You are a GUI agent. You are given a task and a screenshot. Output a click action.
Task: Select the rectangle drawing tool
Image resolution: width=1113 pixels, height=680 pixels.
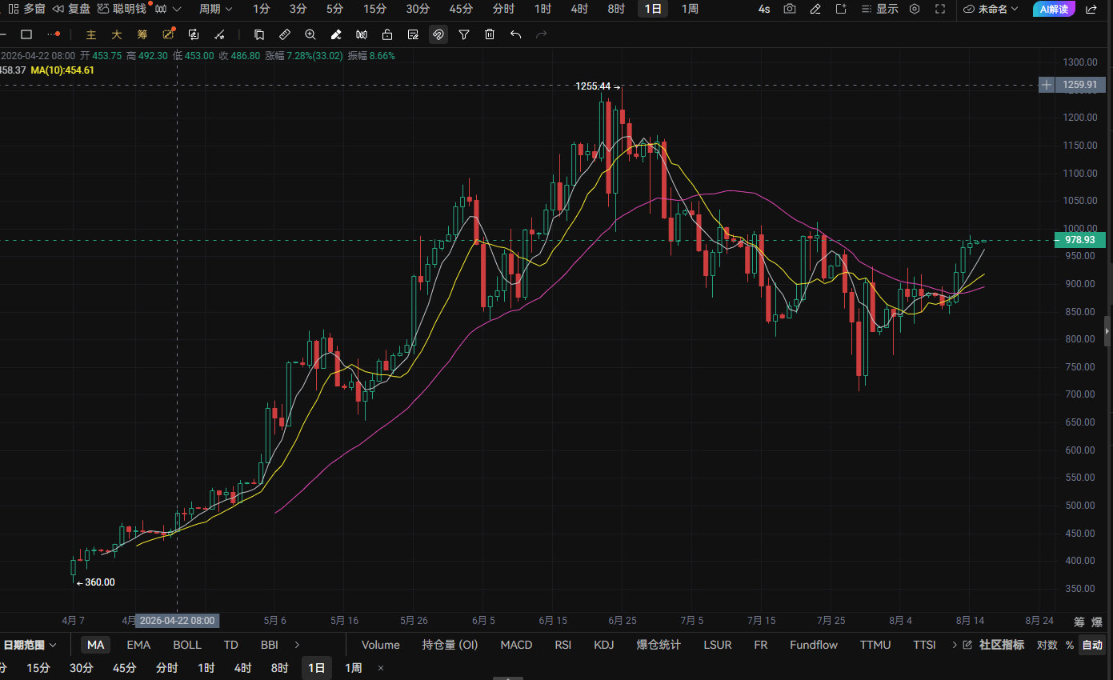(x=26, y=34)
